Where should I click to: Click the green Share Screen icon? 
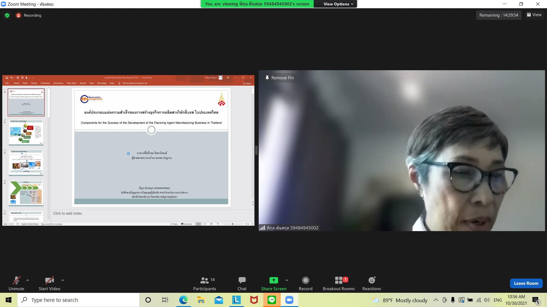click(x=273, y=280)
